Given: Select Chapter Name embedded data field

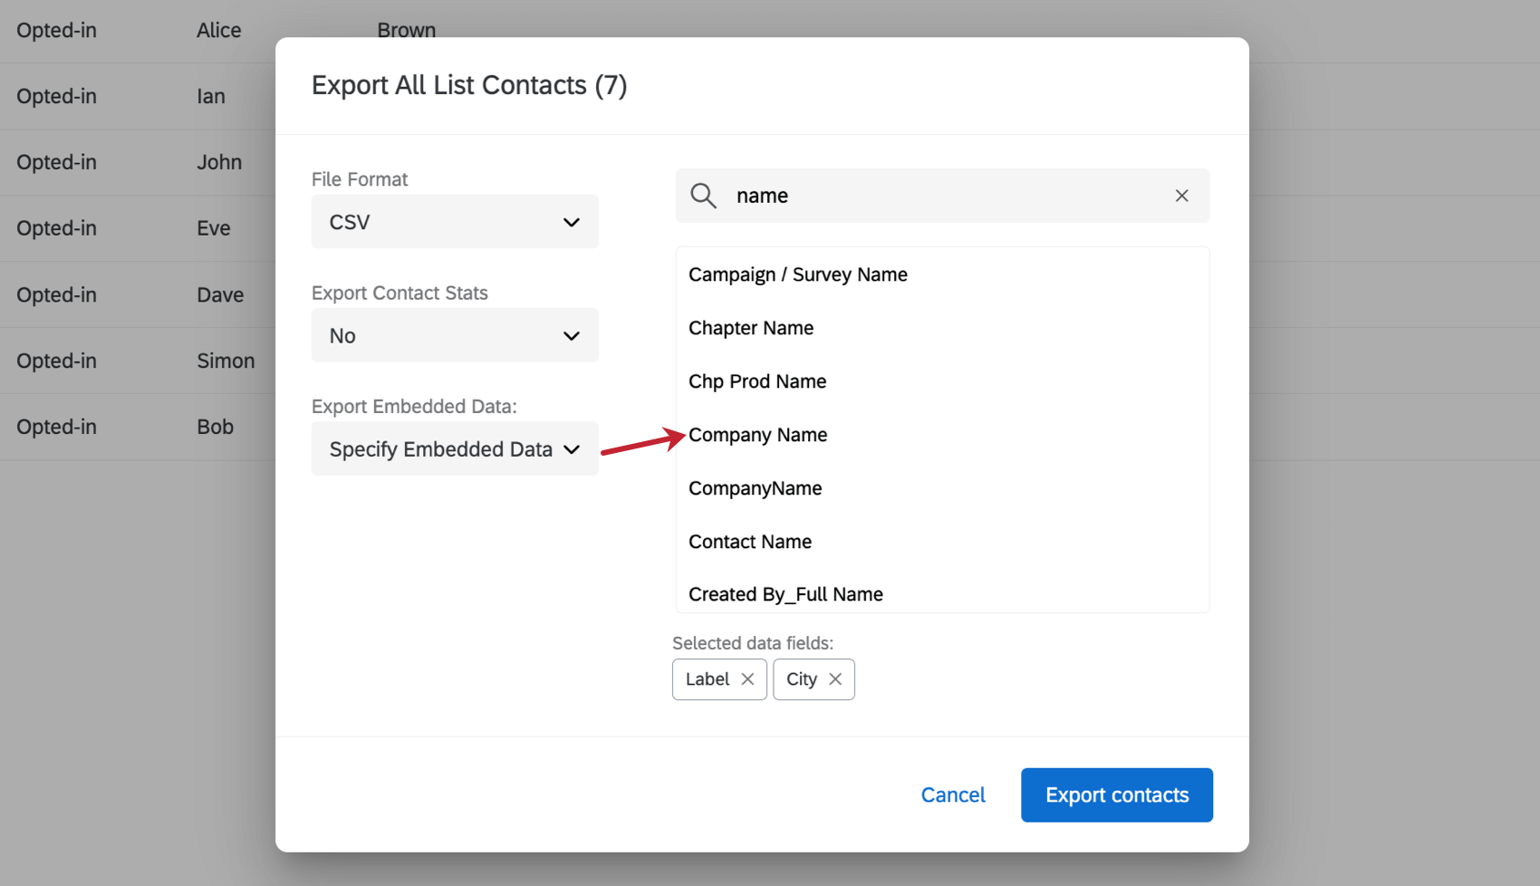Looking at the screenshot, I should (751, 328).
